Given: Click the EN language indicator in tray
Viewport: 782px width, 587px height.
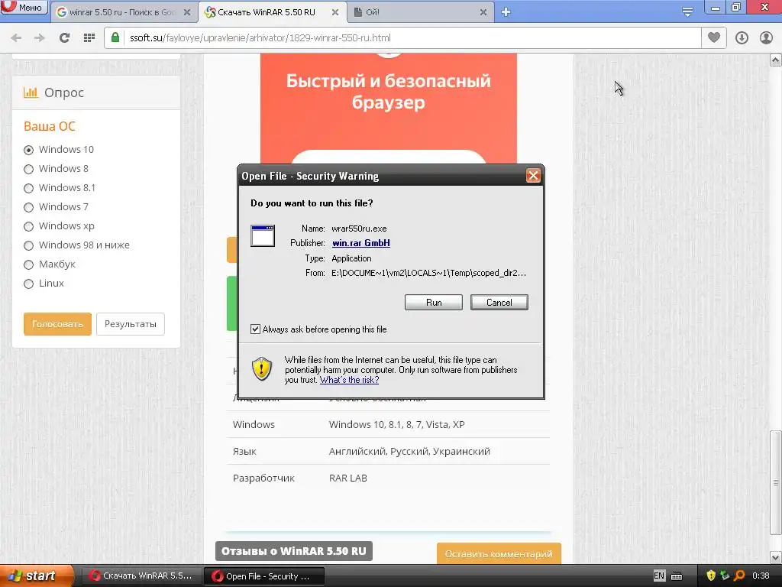Looking at the screenshot, I should pos(659,576).
